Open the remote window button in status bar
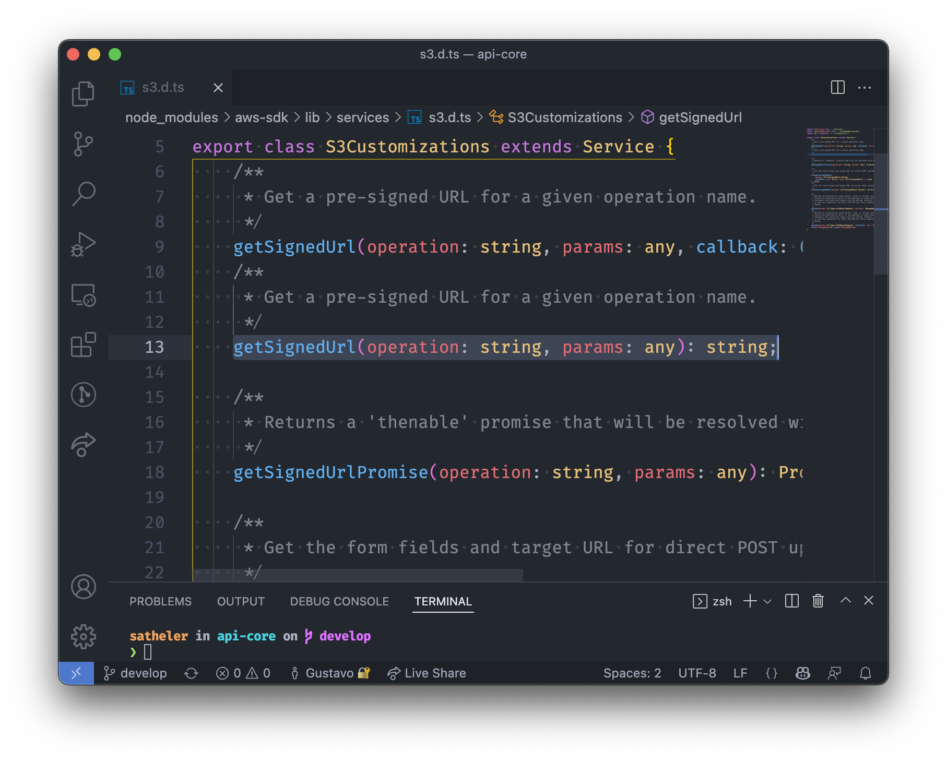The height and width of the screenshot is (762, 947). point(76,673)
